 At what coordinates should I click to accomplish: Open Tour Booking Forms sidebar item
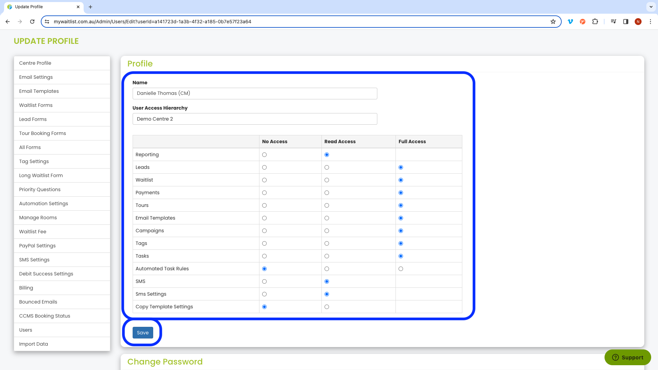(x=62, y=133)
